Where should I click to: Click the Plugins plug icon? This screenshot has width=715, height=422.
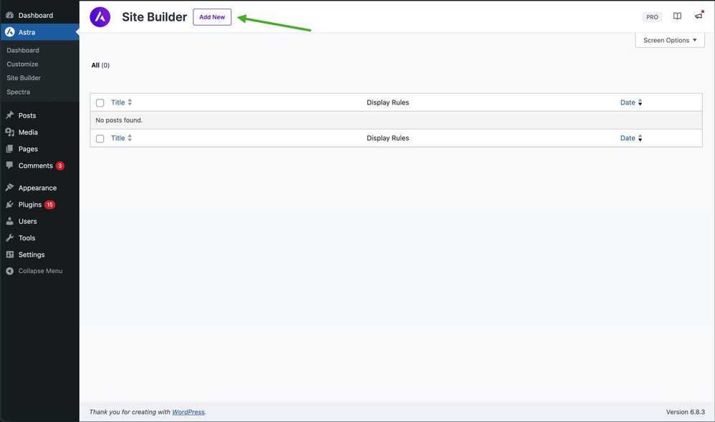pos(10,205)
